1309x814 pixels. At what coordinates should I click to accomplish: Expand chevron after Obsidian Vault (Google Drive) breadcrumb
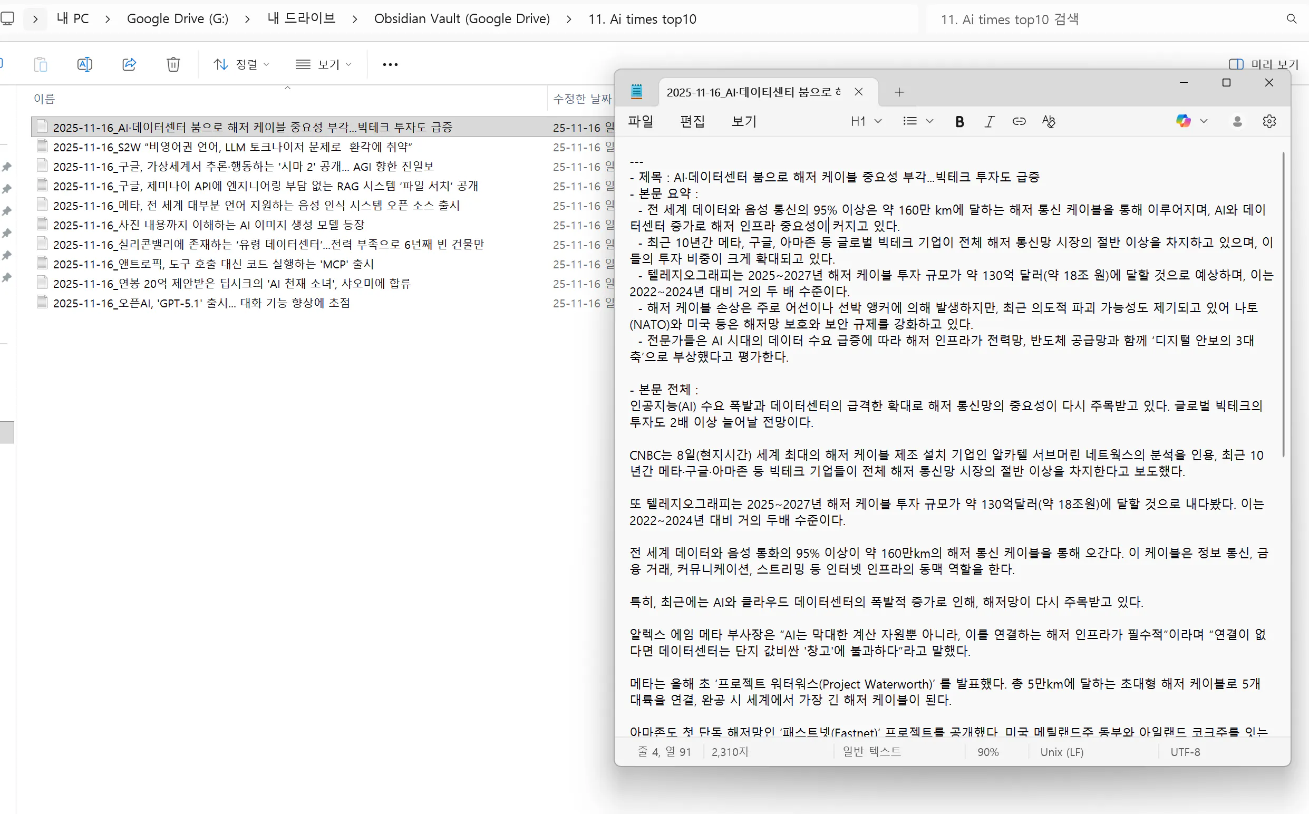pyautogui.click(x=569, y=20)
